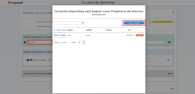Click the Crear Contacto button

tap(134, 23)
